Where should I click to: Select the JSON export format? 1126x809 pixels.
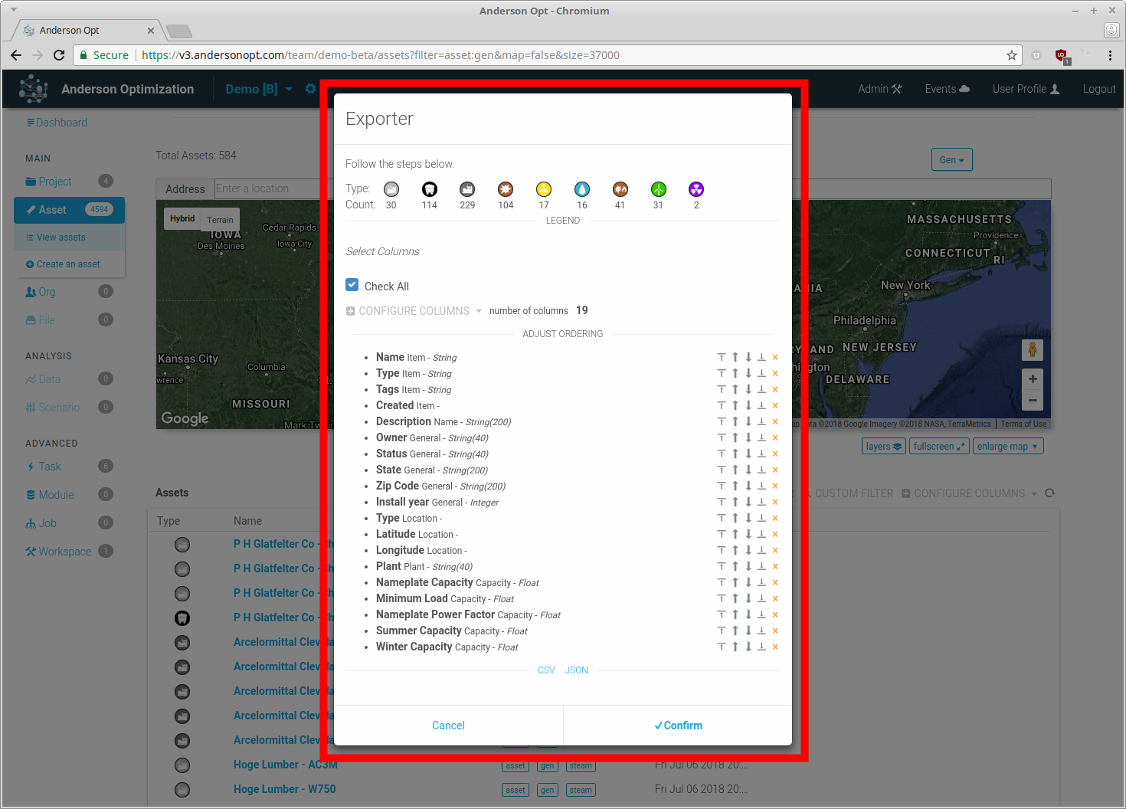tap(576, 670)
